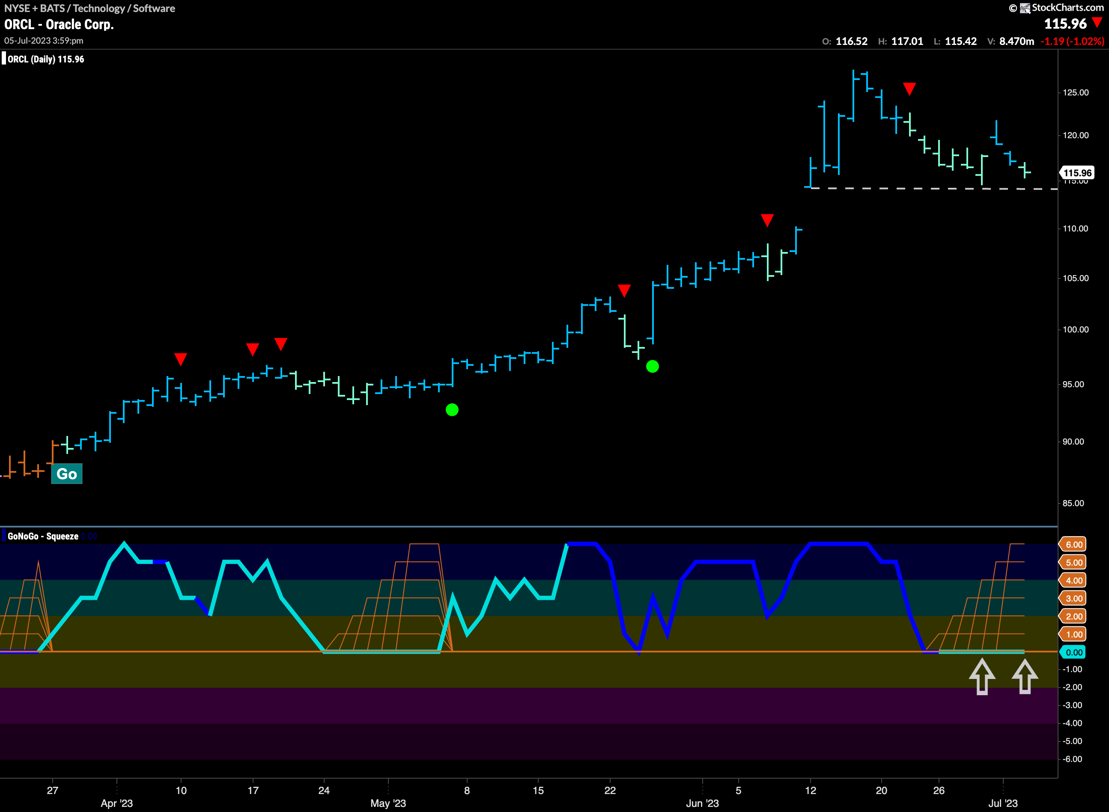
Task: Click the volume value V: 8.470m
Action: click(1011, 41)
